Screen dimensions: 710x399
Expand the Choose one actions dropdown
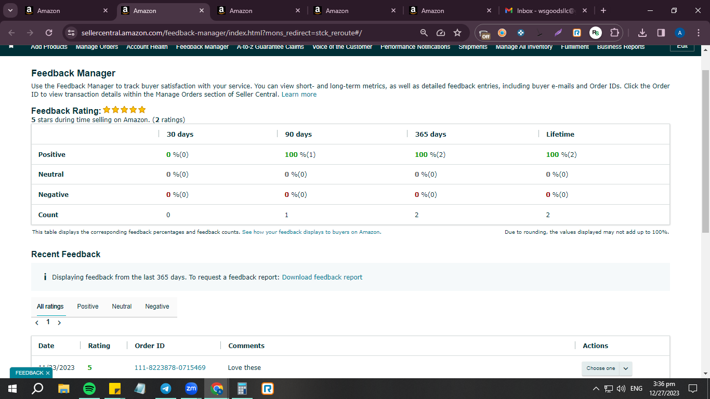[x=607, y=368]
